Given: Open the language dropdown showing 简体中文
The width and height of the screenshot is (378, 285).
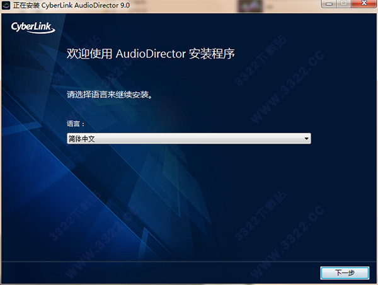Looking at the screenshot, I should pos(189,139).
